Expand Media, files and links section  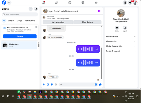[121, 46]
